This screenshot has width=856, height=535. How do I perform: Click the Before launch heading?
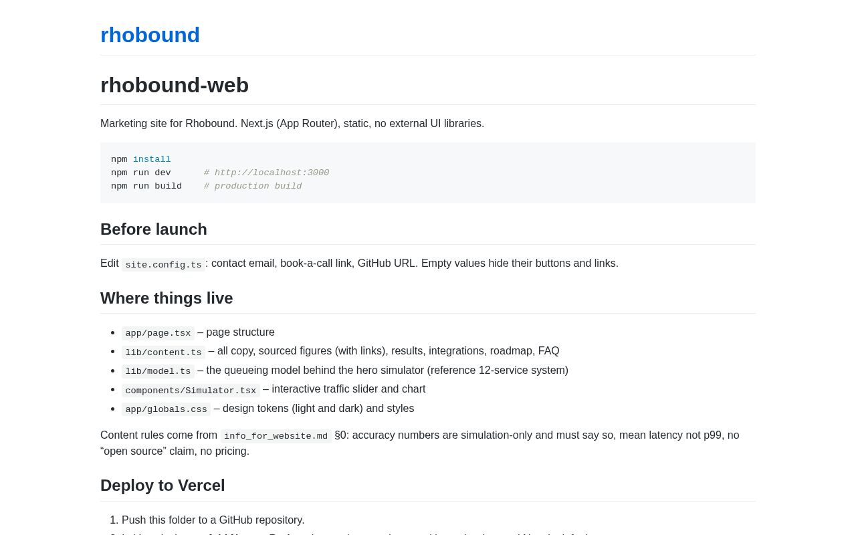(x=154, y=229)
